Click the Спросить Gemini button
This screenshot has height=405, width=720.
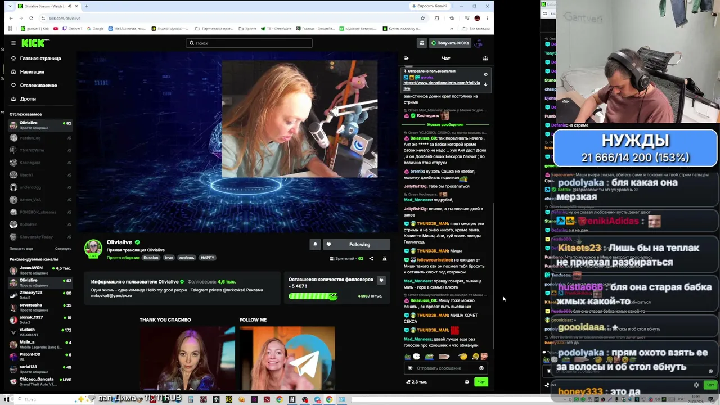coord(430,6)
